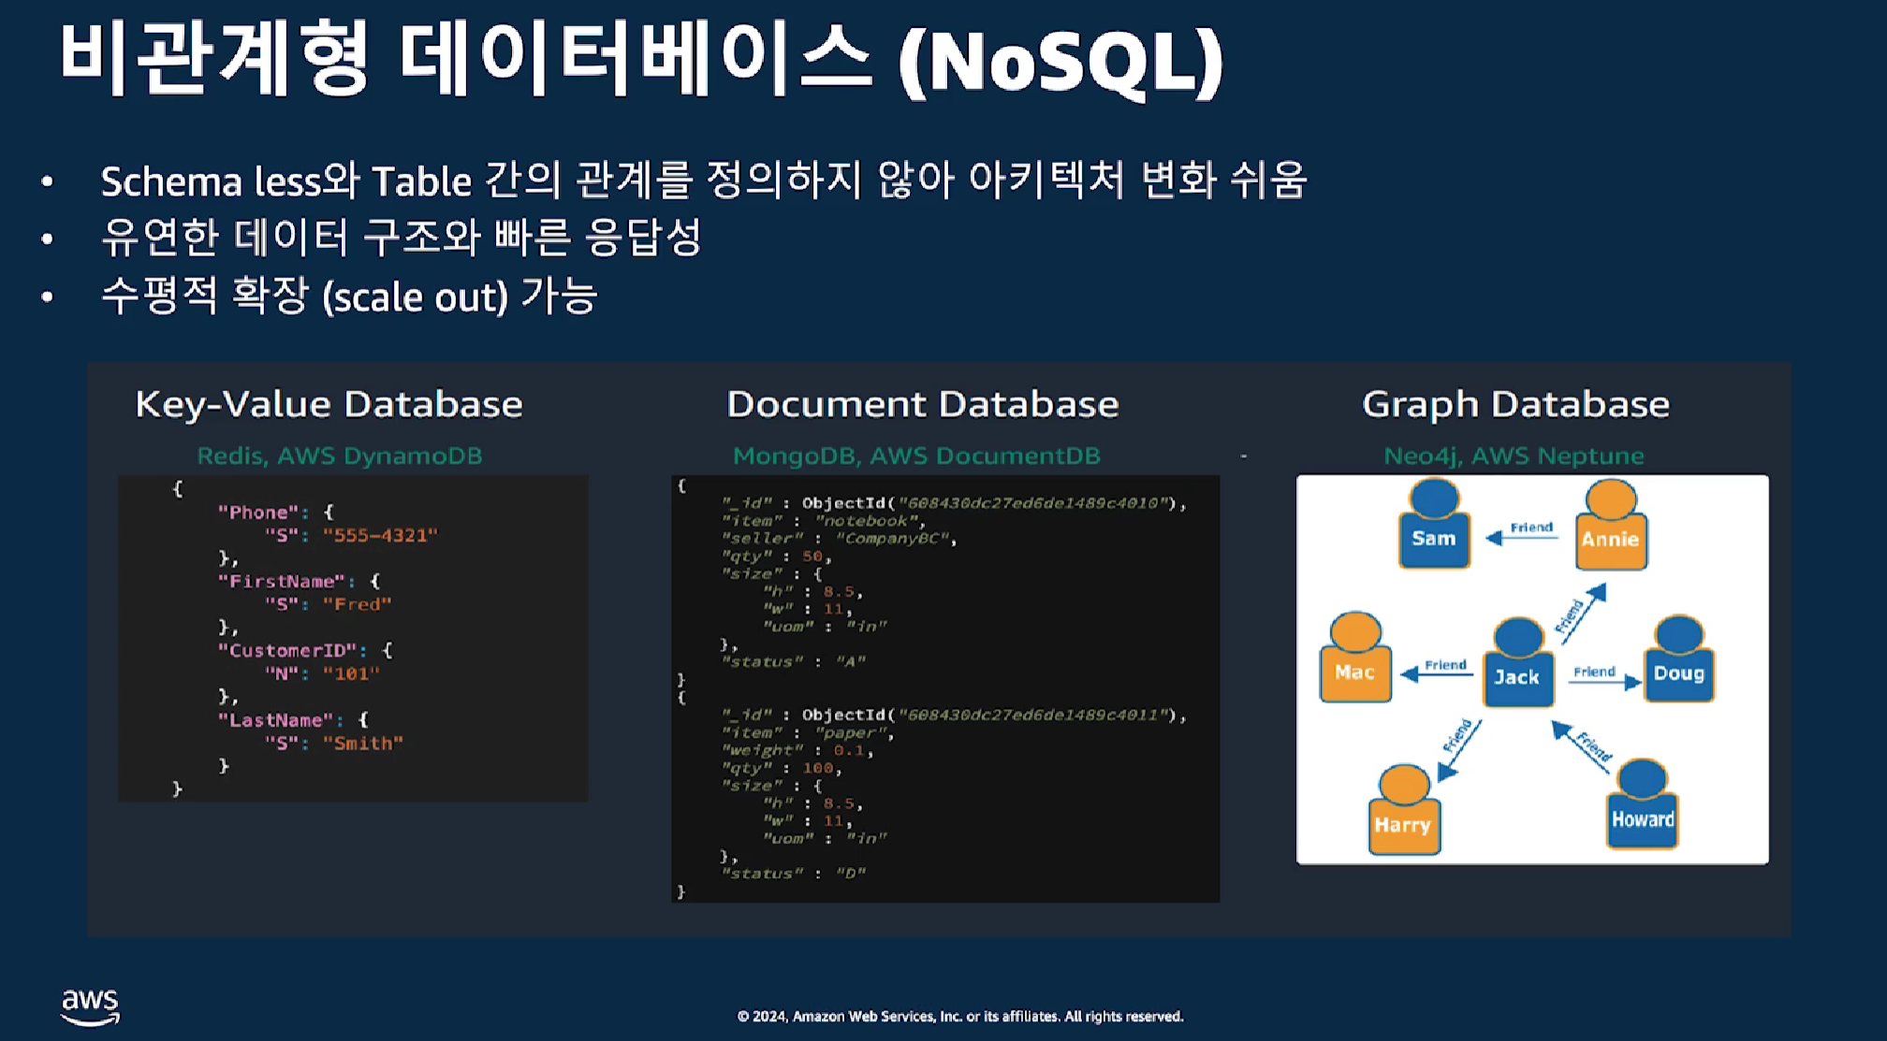Click the "555-4321" value
The width and height of the screenshot is (1887, 1041).
click(x=380, y=535)
